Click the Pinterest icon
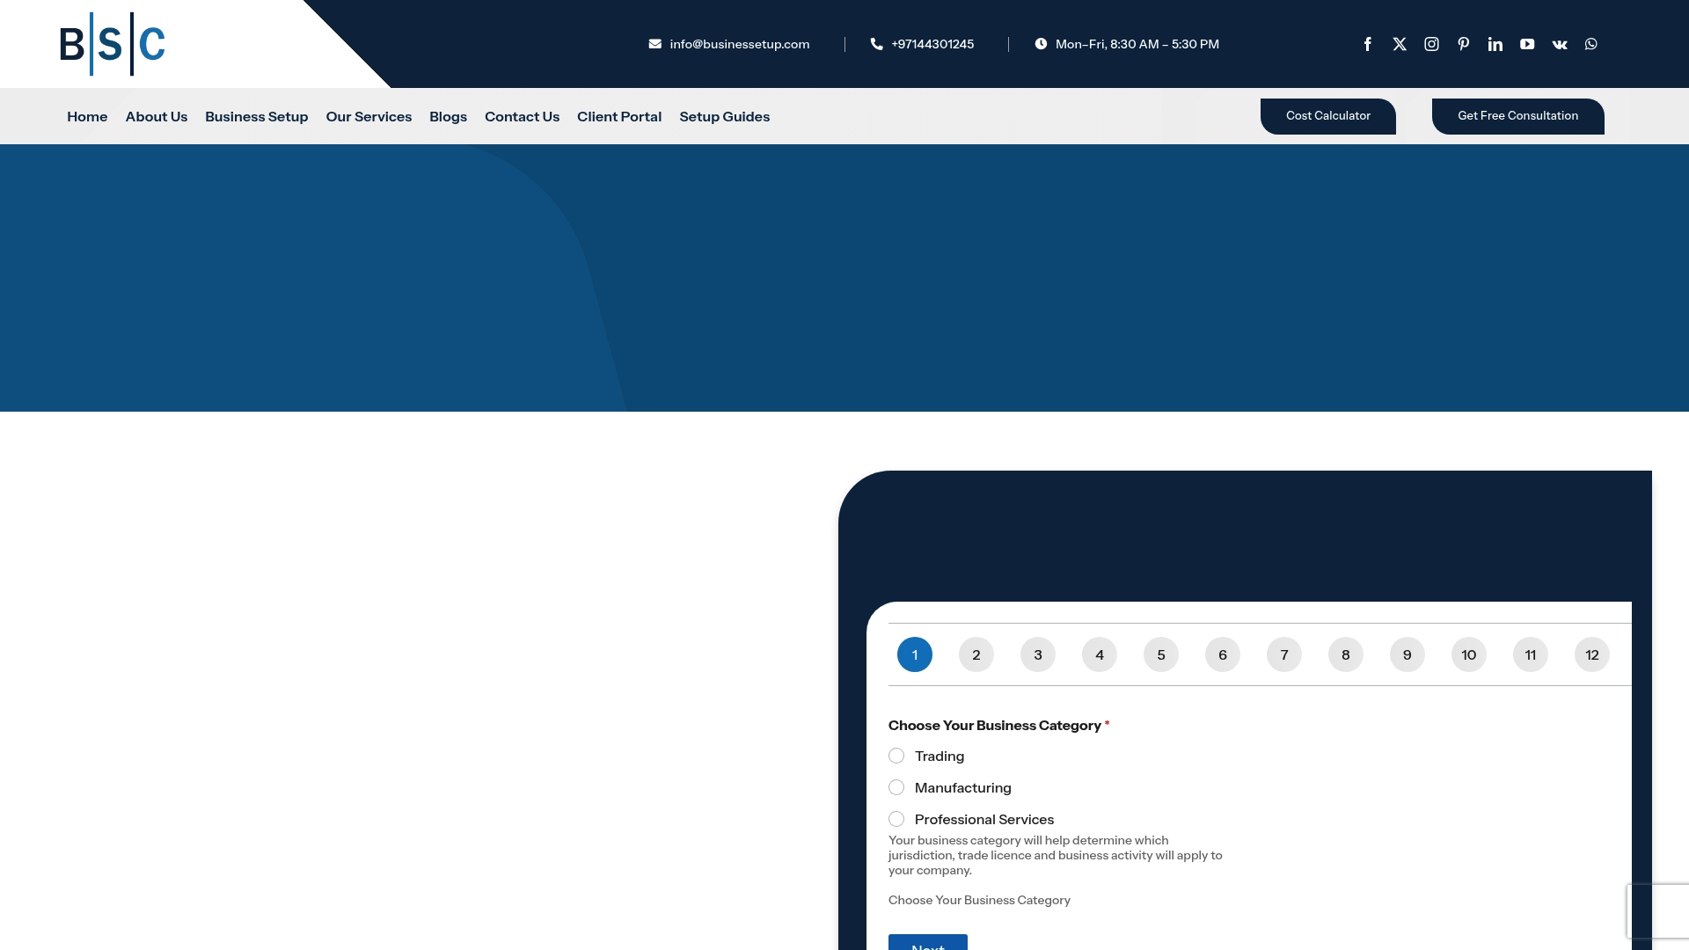The image size is (1689, 950). [x=1463, y=43]
